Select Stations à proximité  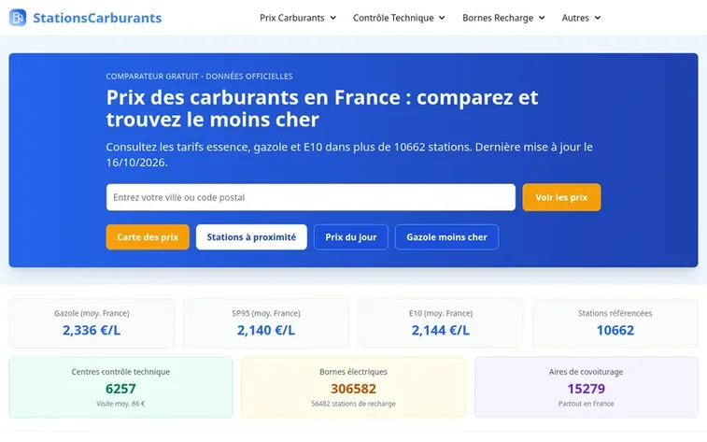(251, 236)
